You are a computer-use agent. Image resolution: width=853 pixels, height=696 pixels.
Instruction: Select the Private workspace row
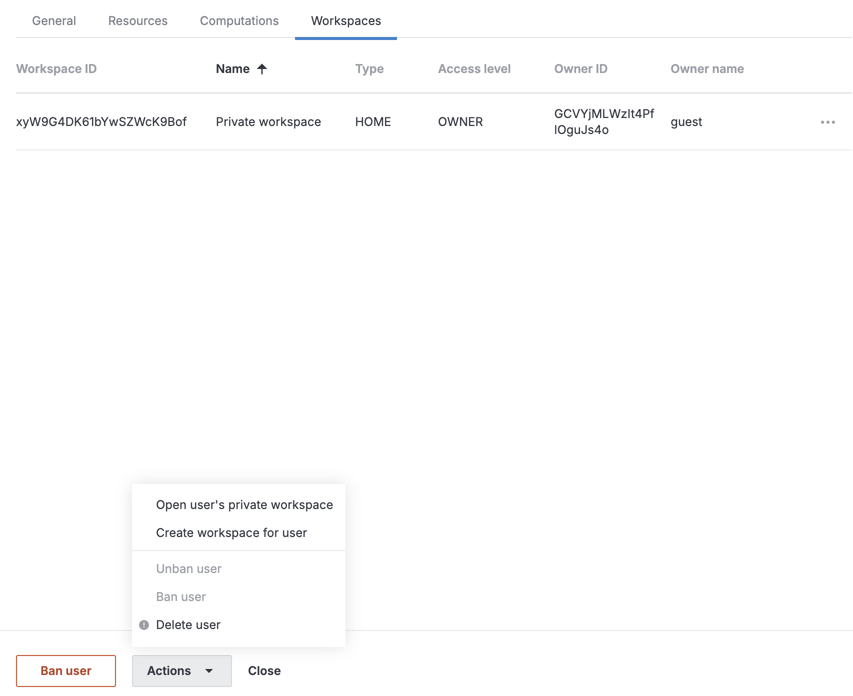(268, 121)
